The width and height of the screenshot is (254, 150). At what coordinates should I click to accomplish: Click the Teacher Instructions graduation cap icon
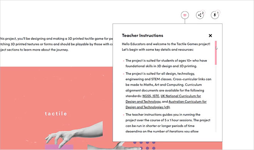pyautogui.click(x=185, y=15)
